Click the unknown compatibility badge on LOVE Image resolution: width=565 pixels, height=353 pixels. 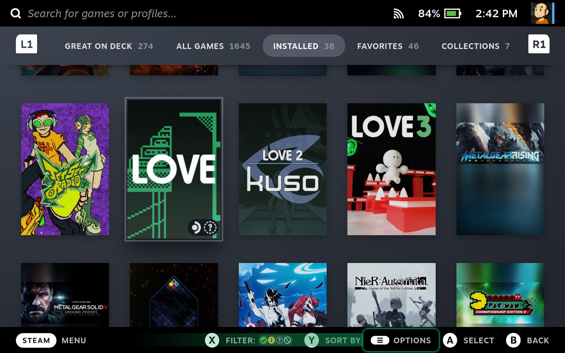click(x=211, y=228)
